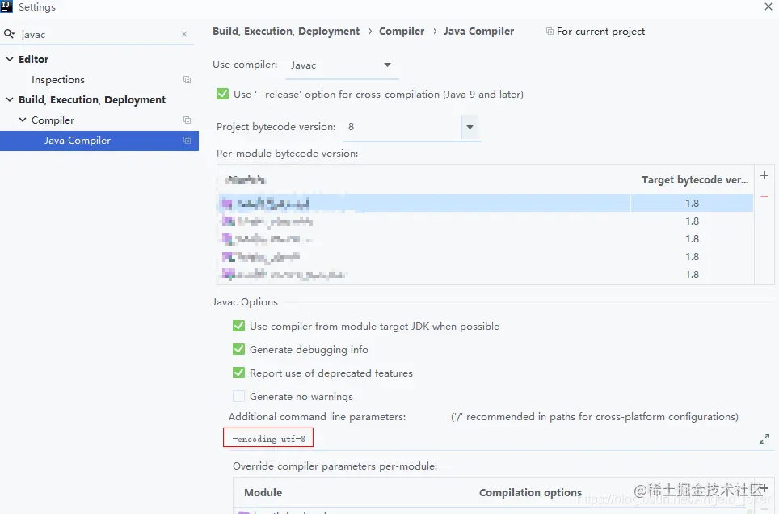
Task: Uncheck Generate debugging info
Action: click(x=239, y=349)
